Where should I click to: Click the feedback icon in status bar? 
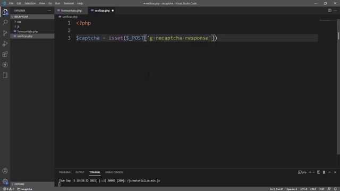click(329, 189)
